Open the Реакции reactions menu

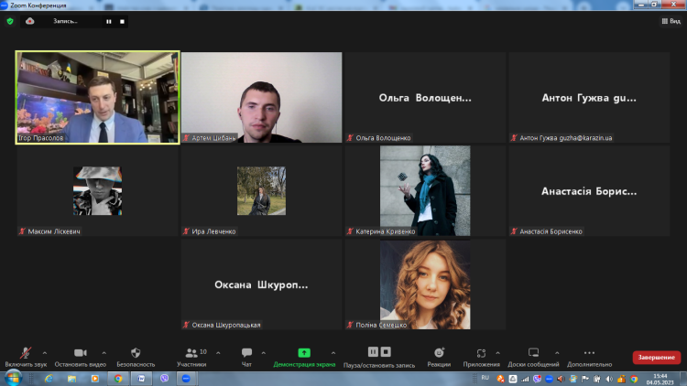coord(439,353)
